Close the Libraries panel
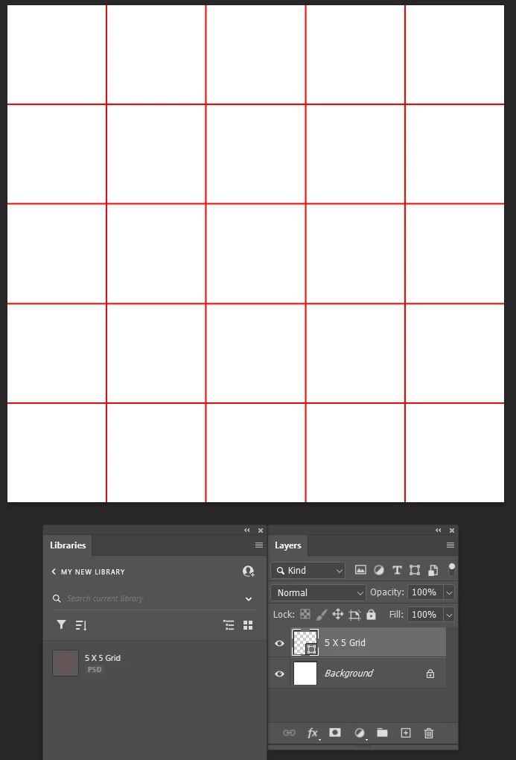 261,531
